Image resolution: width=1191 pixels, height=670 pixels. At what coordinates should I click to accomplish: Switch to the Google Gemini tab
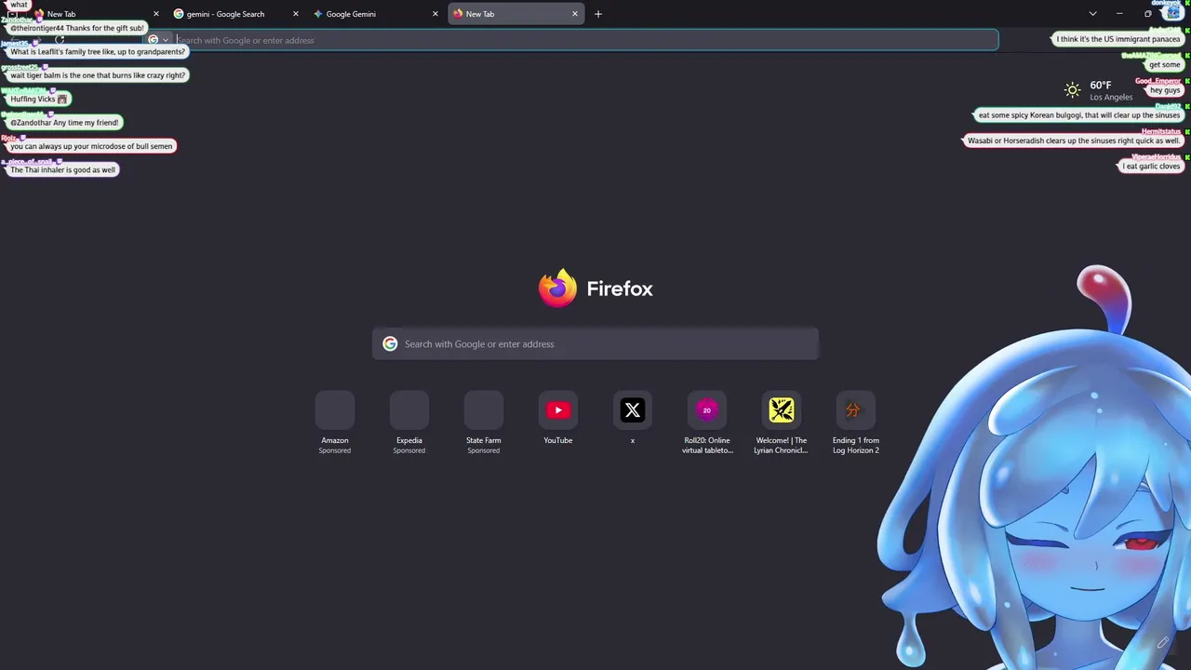pos(375,14)
